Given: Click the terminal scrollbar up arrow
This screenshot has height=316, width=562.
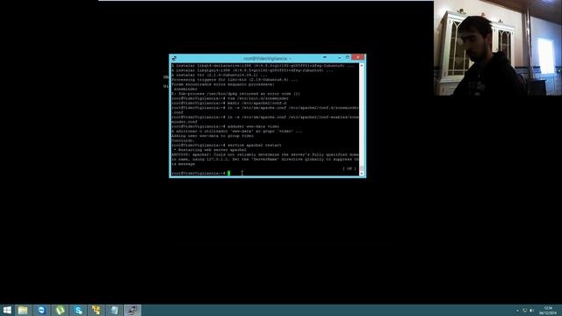Looking at the screenshot, I should 362,66.
